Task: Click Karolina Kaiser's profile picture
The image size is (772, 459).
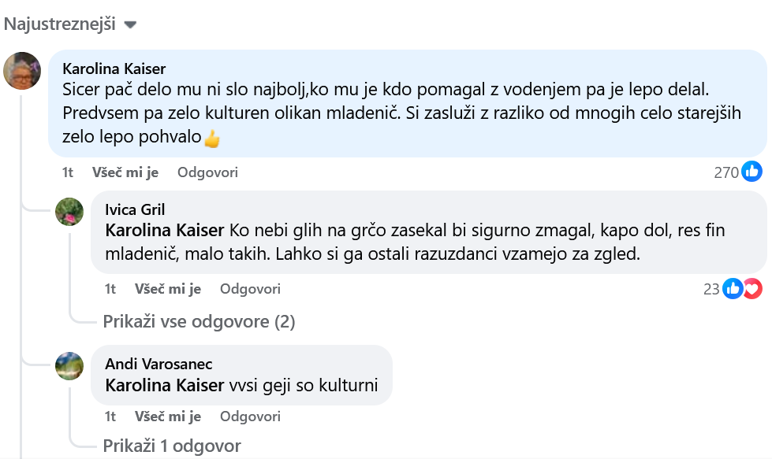Action: point(22,71)
